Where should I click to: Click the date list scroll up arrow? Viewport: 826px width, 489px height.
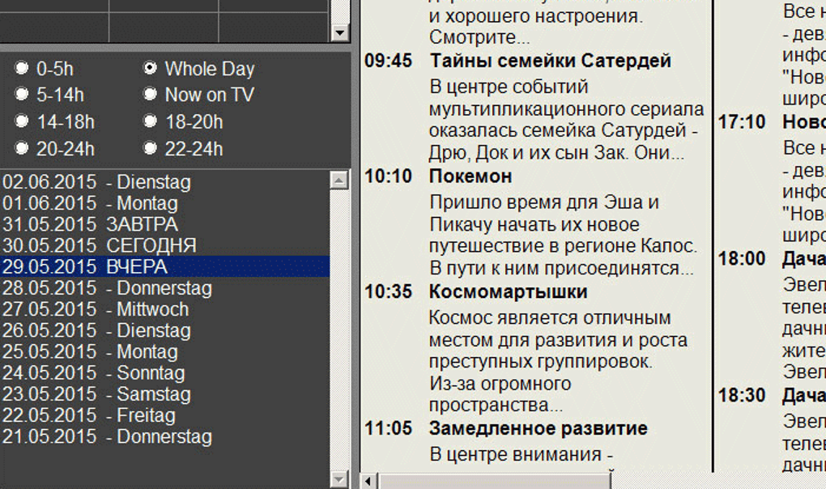[x=338, y=181]
